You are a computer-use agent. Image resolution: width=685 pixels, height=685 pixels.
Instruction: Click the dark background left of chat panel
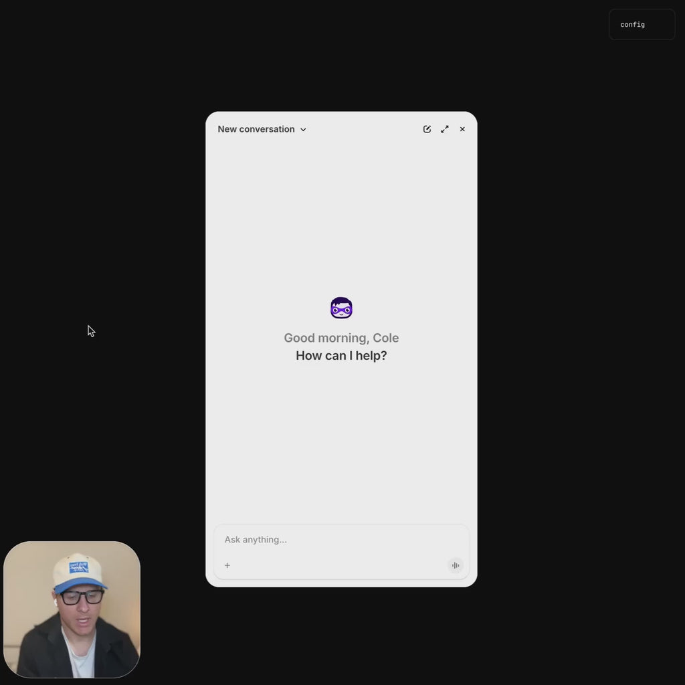[x=100, y=234]
